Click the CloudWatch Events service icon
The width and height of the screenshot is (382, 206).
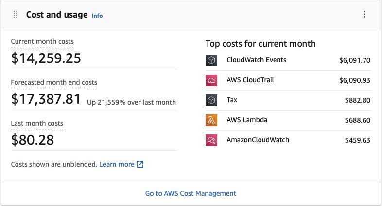tap(211, 60)
